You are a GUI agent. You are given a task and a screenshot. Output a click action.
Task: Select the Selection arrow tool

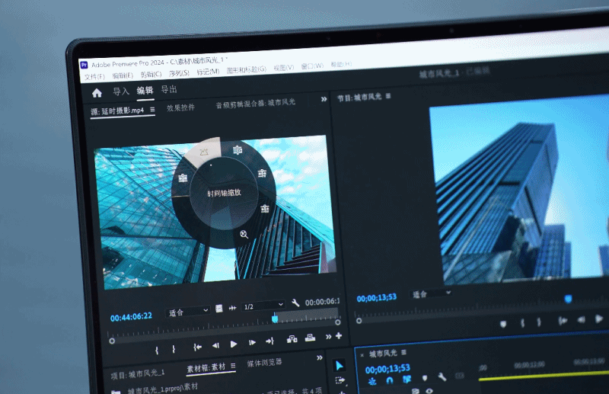(340, 366)
